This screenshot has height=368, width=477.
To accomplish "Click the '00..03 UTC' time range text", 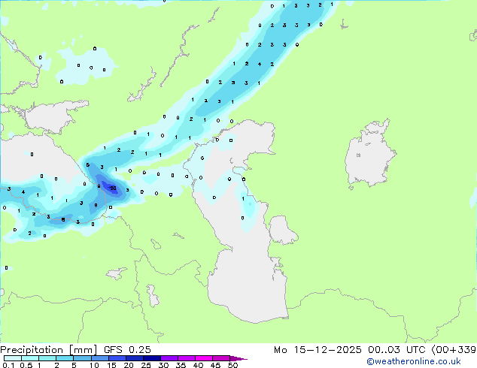I will [x=396, y=350].
